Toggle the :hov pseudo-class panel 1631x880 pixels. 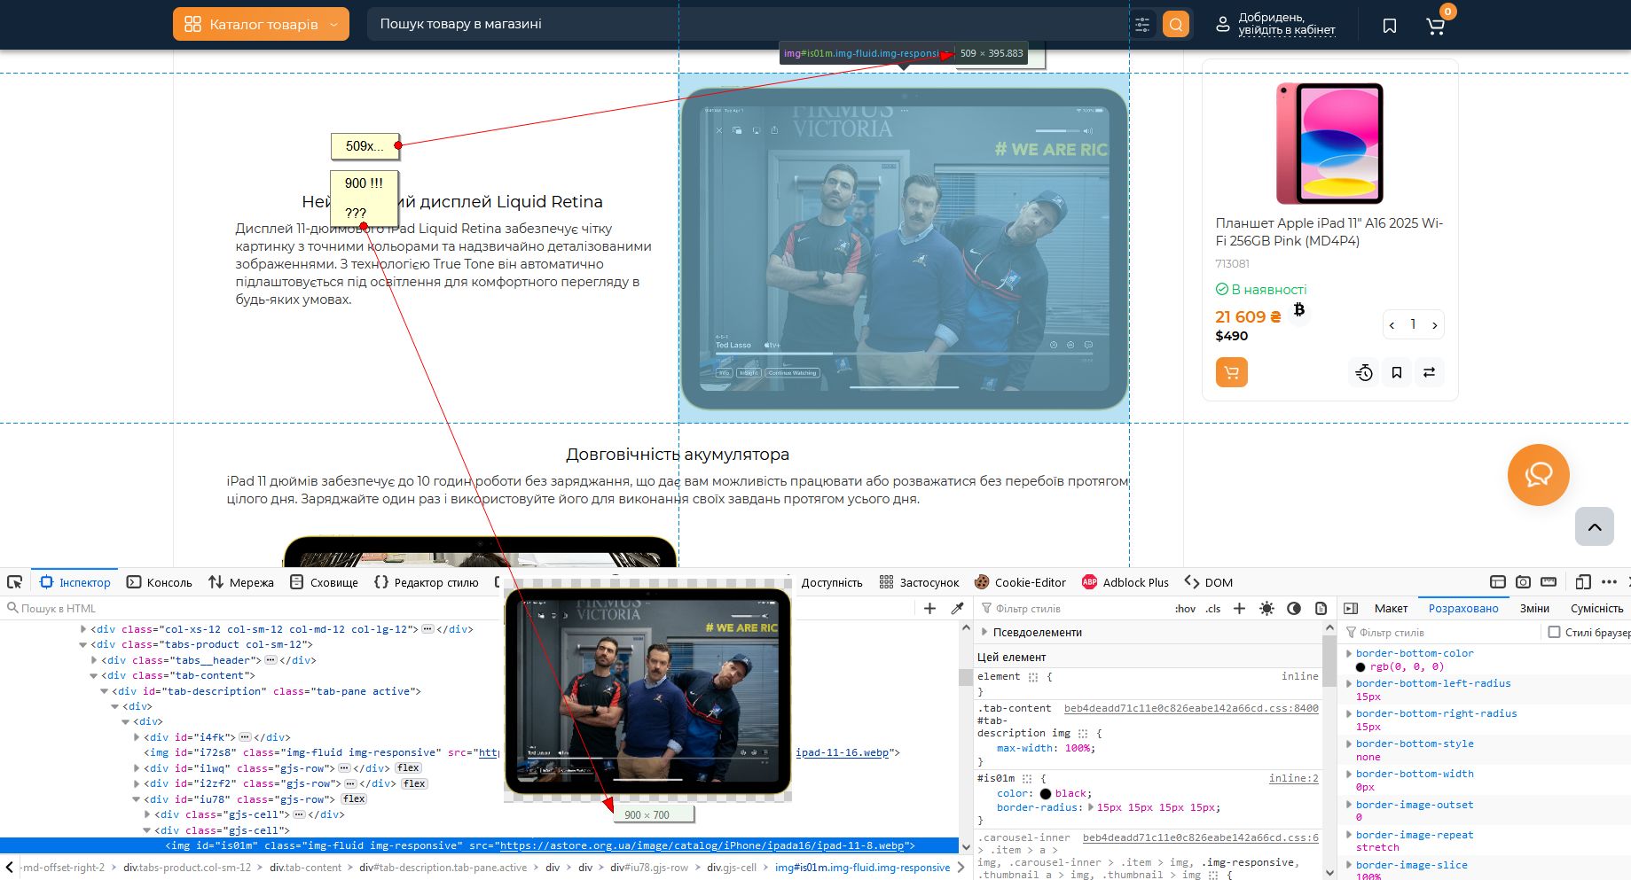point(1185,608)
